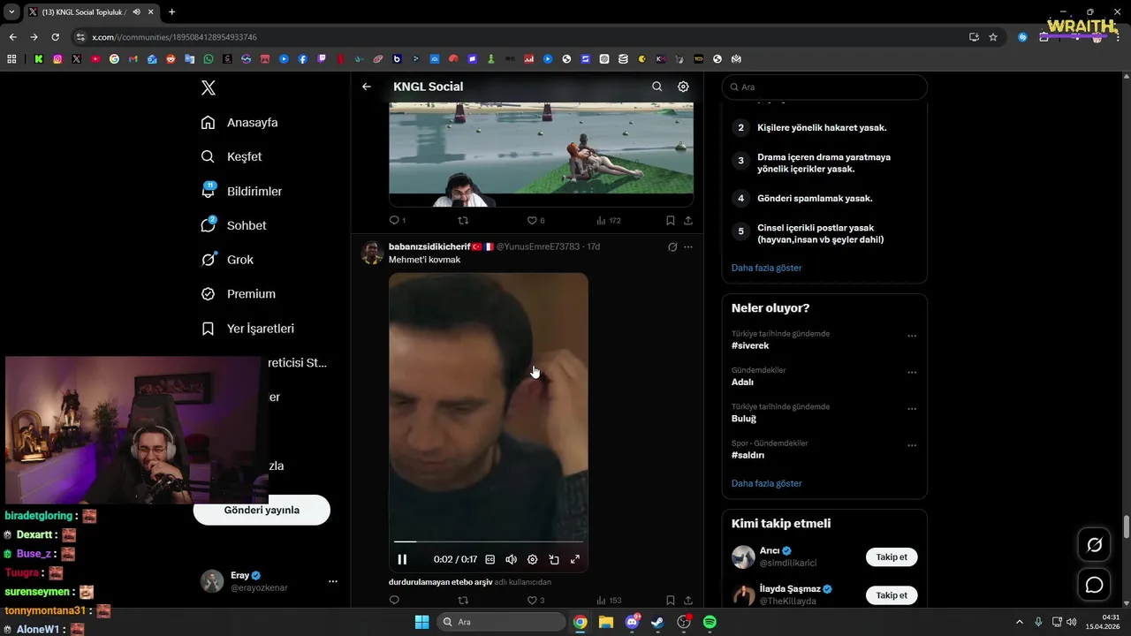The width and height of the screenshot is (1131, 636).
Task: Open babanızsidikicherif profile avatar
Action: pyautogui.click(x=371, y=253)
